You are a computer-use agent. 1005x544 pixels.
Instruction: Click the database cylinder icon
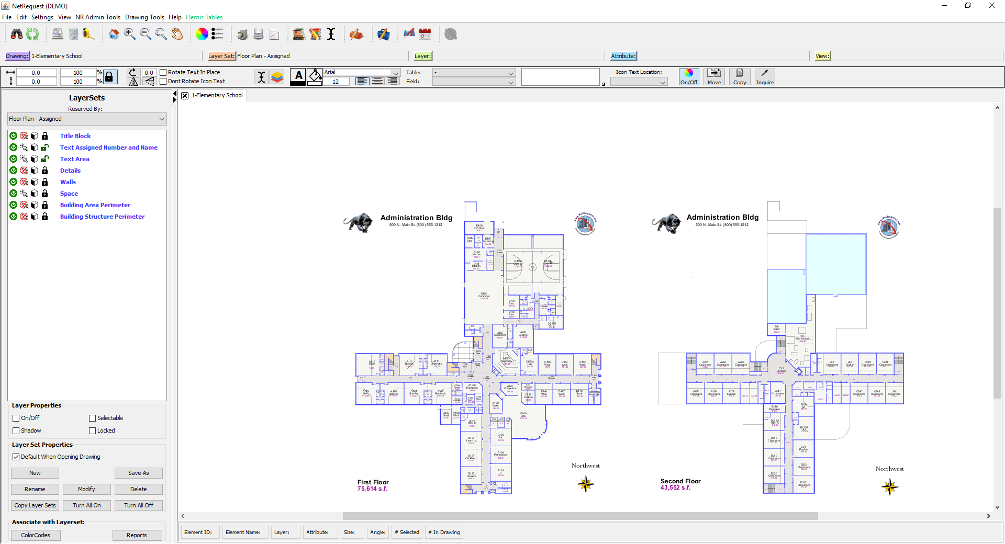(x=258, y=35)
